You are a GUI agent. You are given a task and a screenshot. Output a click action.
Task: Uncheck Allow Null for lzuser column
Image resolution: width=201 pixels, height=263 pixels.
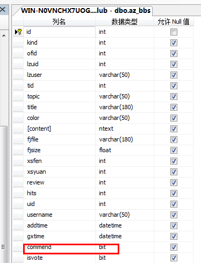(174, 75)
